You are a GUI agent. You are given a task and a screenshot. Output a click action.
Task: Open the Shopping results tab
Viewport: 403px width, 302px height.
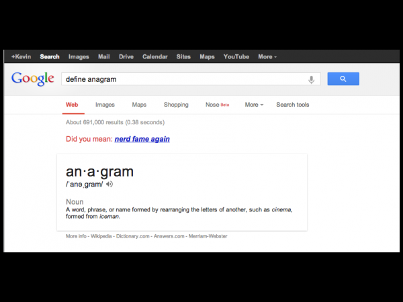click(176, 105)
